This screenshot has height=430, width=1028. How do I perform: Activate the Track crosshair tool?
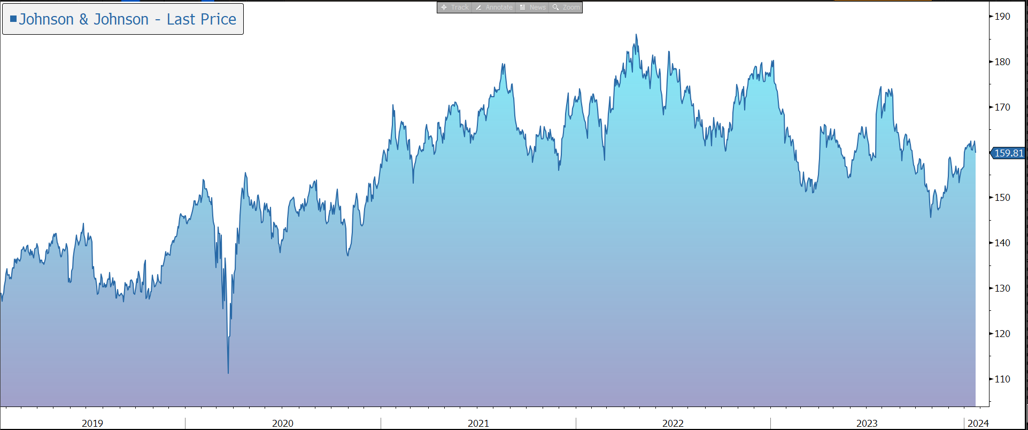[x=454, y=7]
